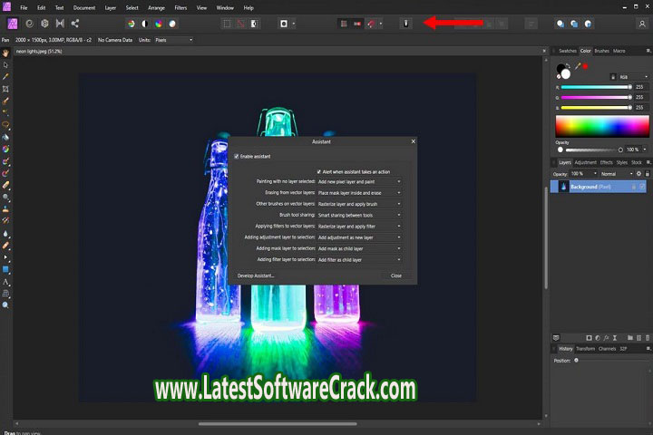
Task: Select the Artistic Text tool
Action: 5,282
